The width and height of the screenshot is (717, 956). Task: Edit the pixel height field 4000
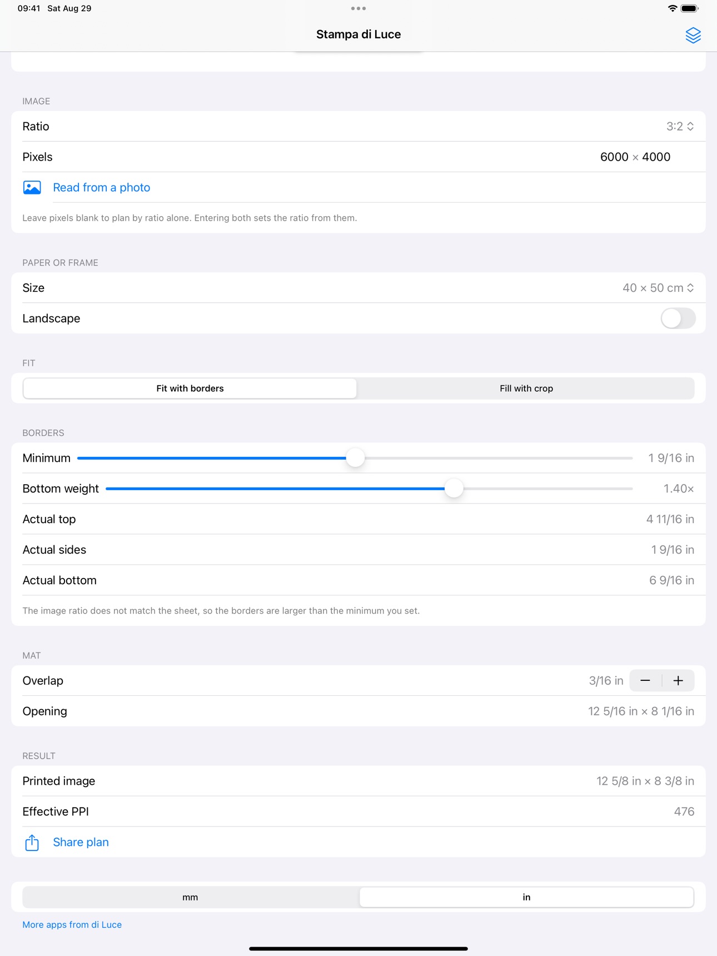[x=656, y=157]
